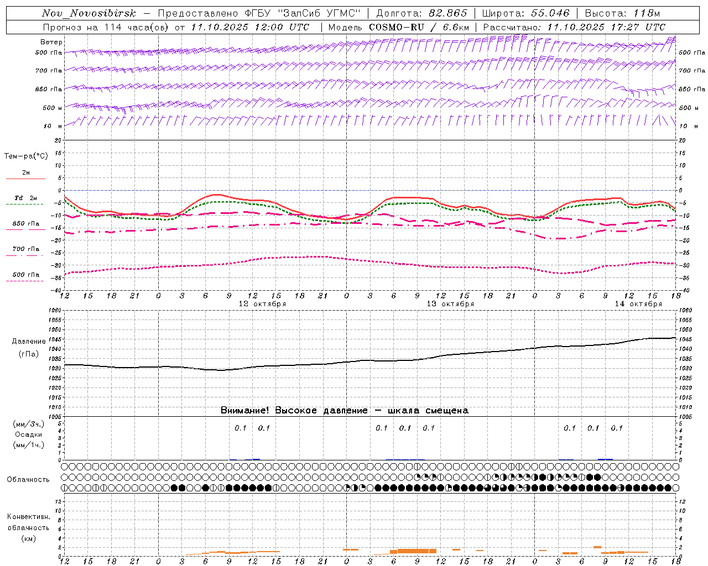
Task: Select the 'Td 2м' dew point legend entry
Action: click(26, 198)
